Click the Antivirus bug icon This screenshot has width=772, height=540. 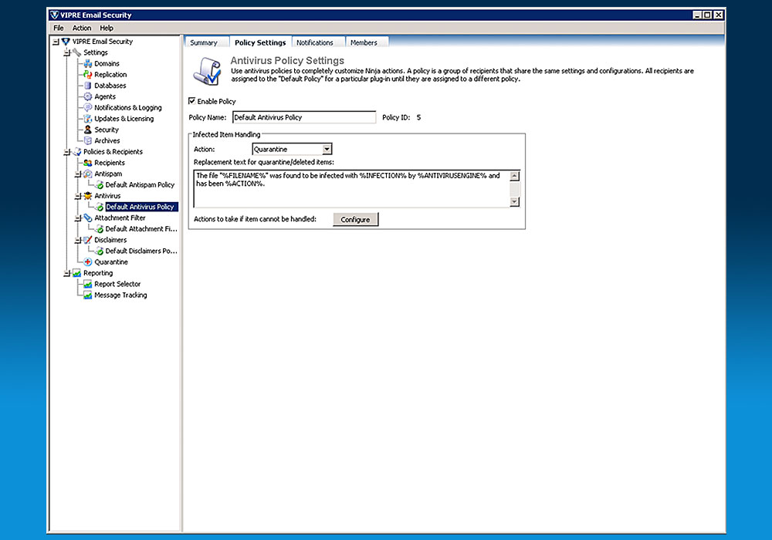click(x=88, y=196)
